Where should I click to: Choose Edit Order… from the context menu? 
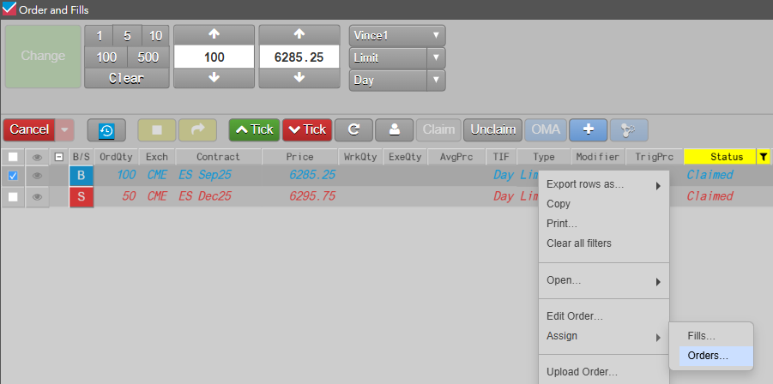[x=575, y=317]
